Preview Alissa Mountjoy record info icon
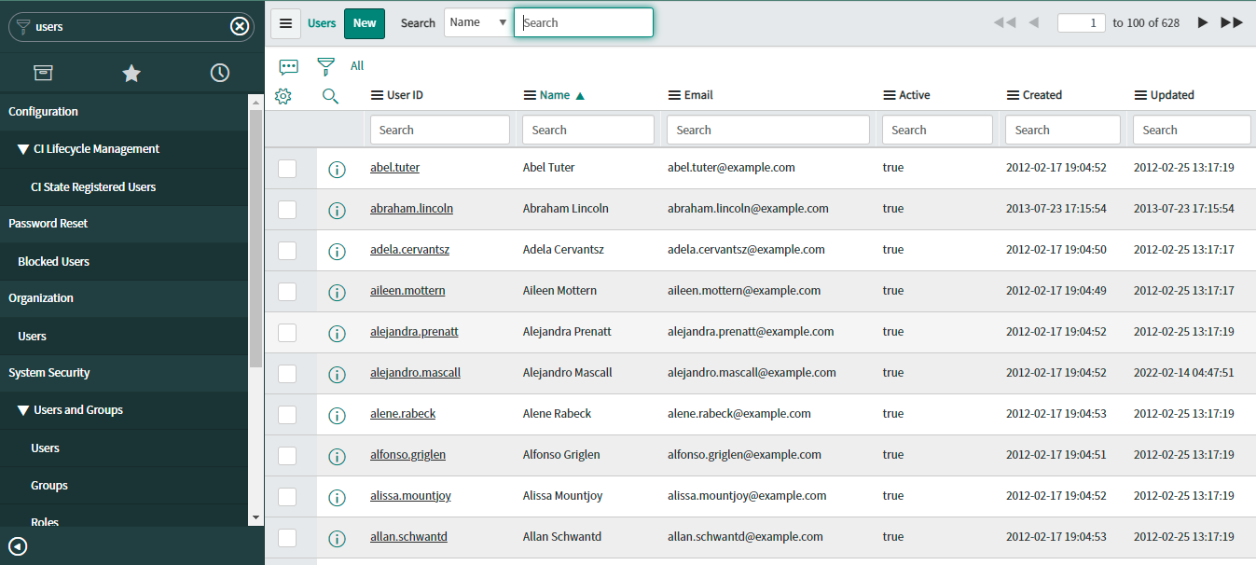The width and height of the screenshot is (1256, 565). coord(338,497)
